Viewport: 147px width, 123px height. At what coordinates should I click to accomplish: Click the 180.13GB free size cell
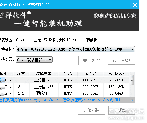116,87
